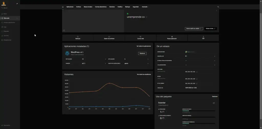Open Usuarios in the sidebar
The width and height of the screenshot is (262, 129).
pos(10,36)
